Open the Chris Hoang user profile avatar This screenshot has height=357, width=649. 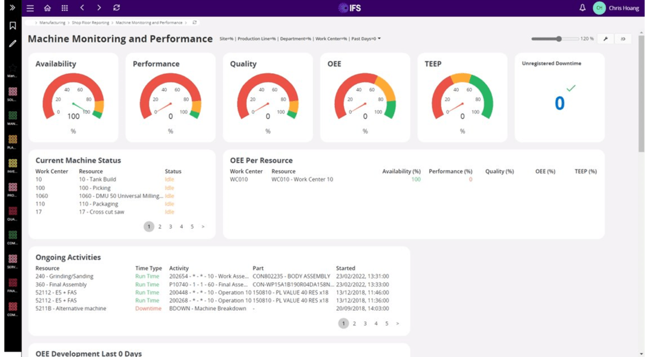(x=599, y=8)
